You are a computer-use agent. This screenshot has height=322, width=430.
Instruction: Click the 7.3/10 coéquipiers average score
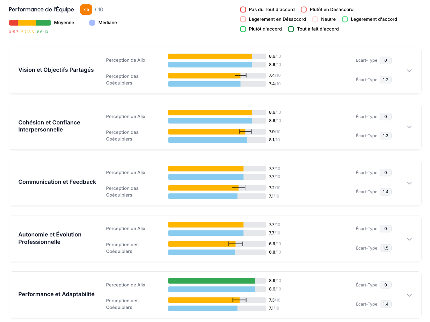tap(274, 300)
